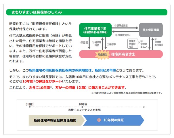
Task: Click the ③補修等 label
Action: (x=111, y=44)
